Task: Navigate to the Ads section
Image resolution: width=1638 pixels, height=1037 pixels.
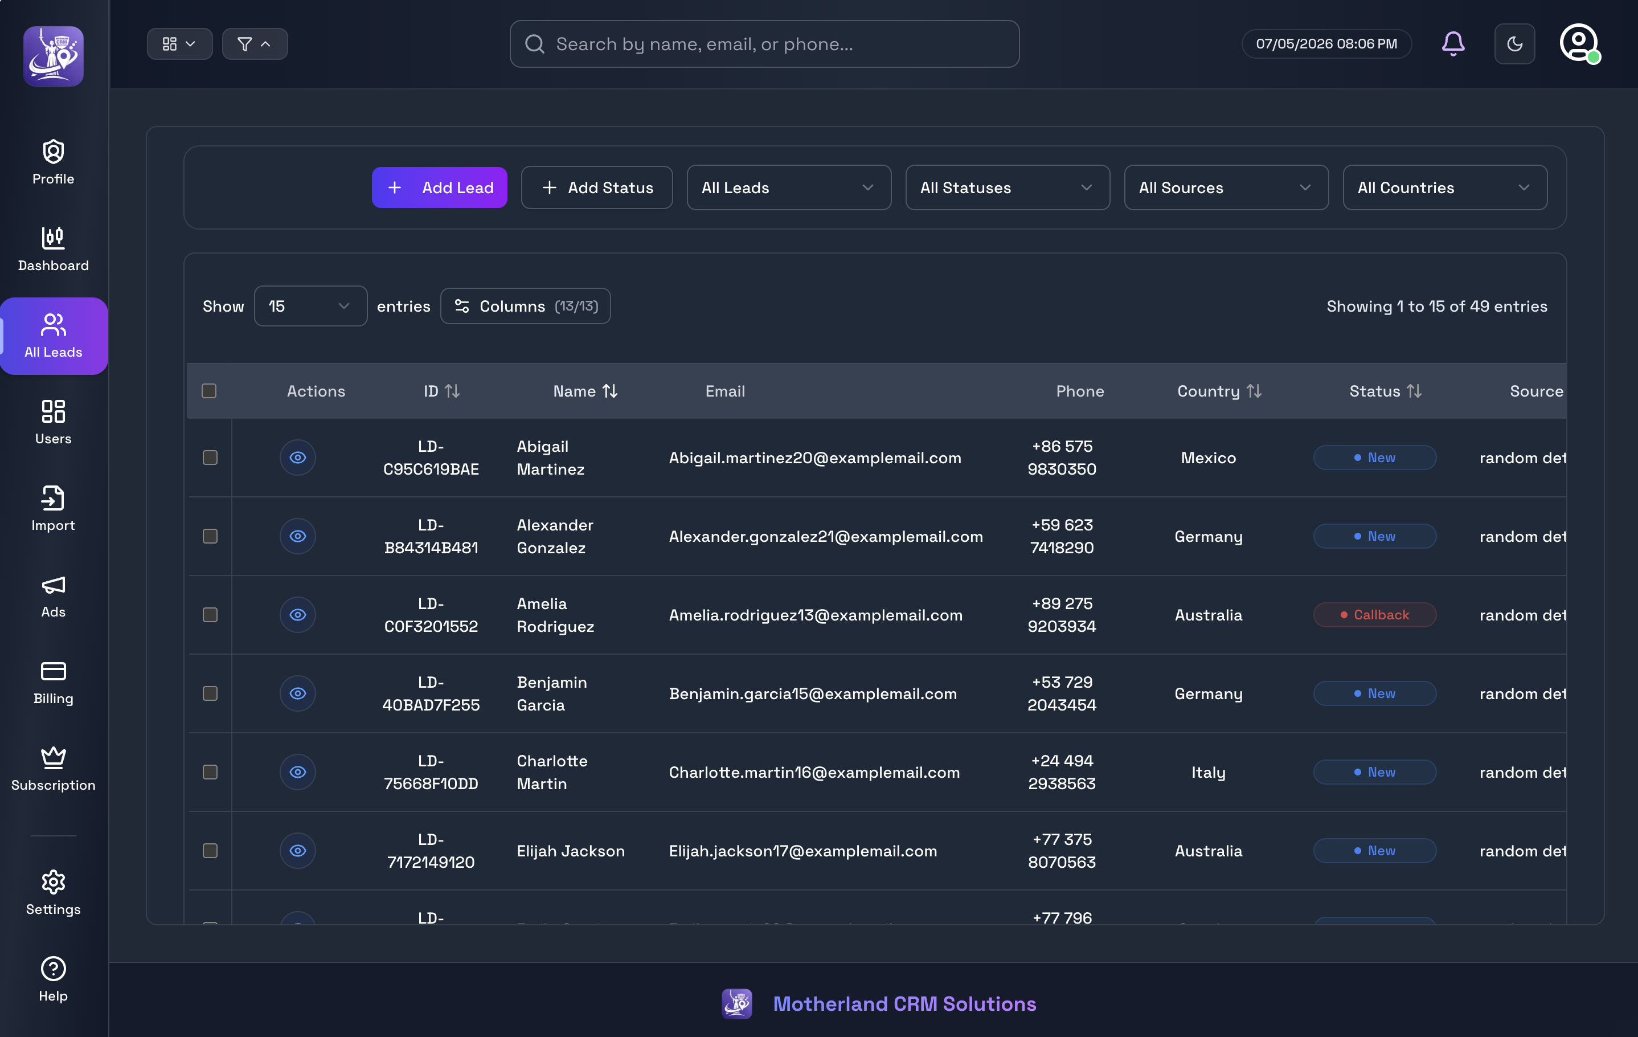Action: [53, 595]
